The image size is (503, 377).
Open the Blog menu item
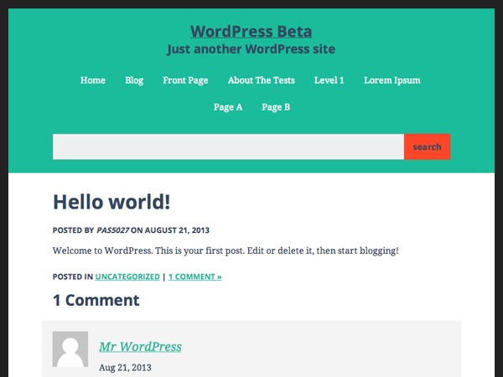pyautogui.click(x=134, y=80)
